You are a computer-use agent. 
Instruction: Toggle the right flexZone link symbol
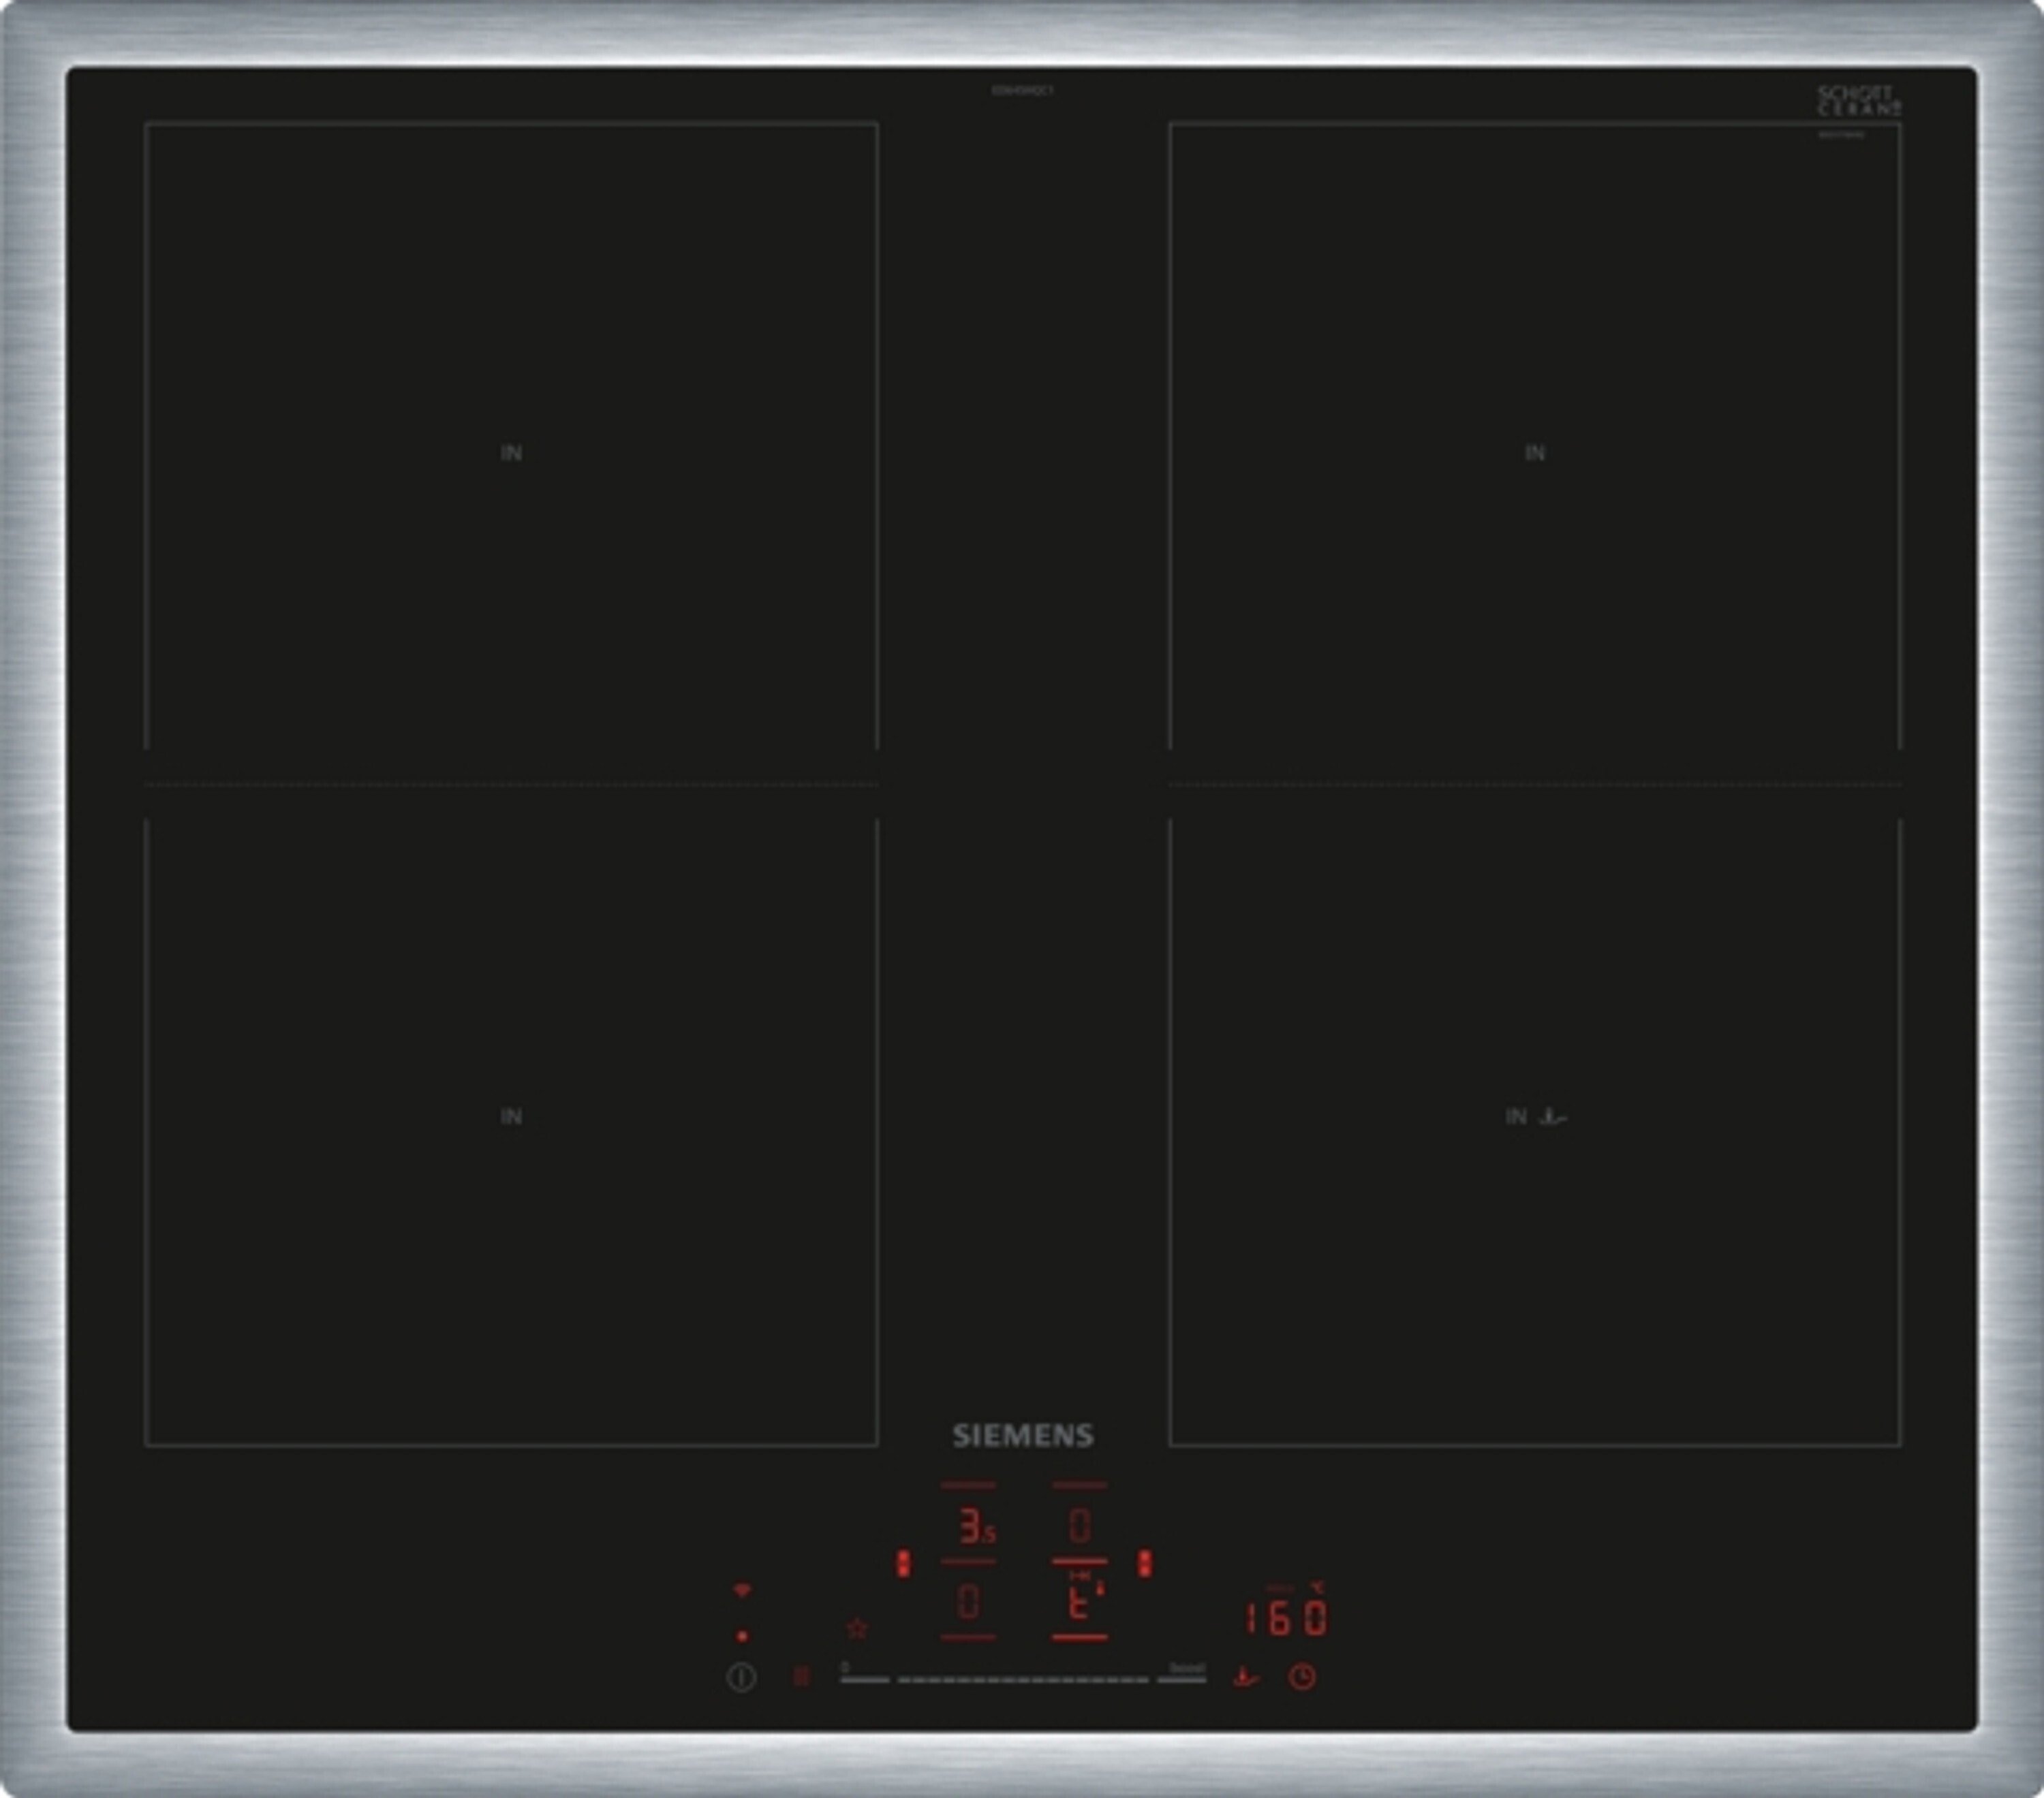pos(1145,1564)
